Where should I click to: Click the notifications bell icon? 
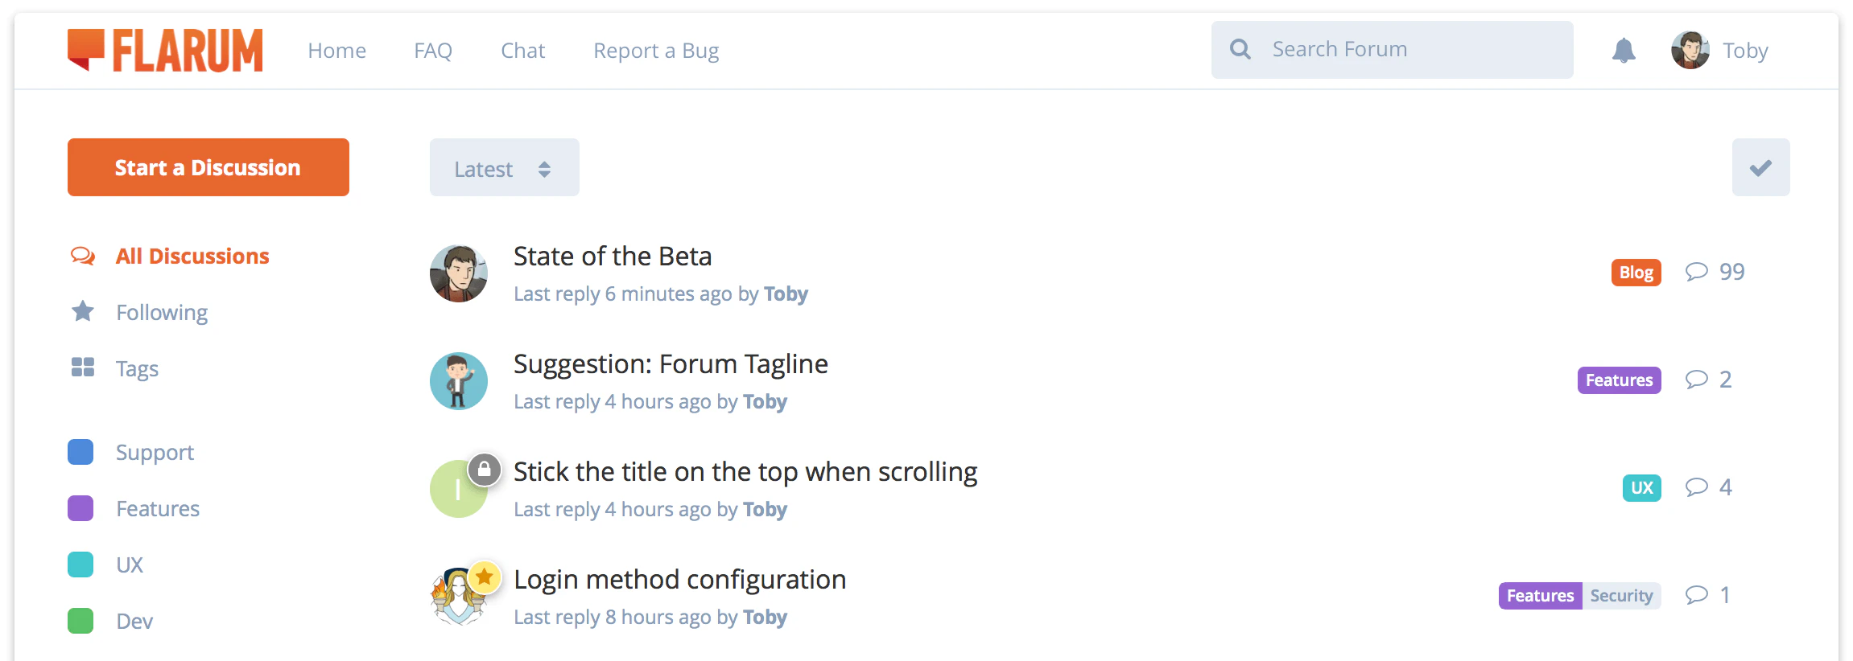click(1624, 51)
